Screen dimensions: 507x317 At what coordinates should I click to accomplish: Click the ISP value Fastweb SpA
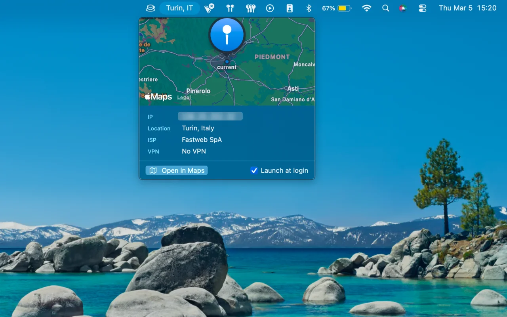(x=202, y=139)
